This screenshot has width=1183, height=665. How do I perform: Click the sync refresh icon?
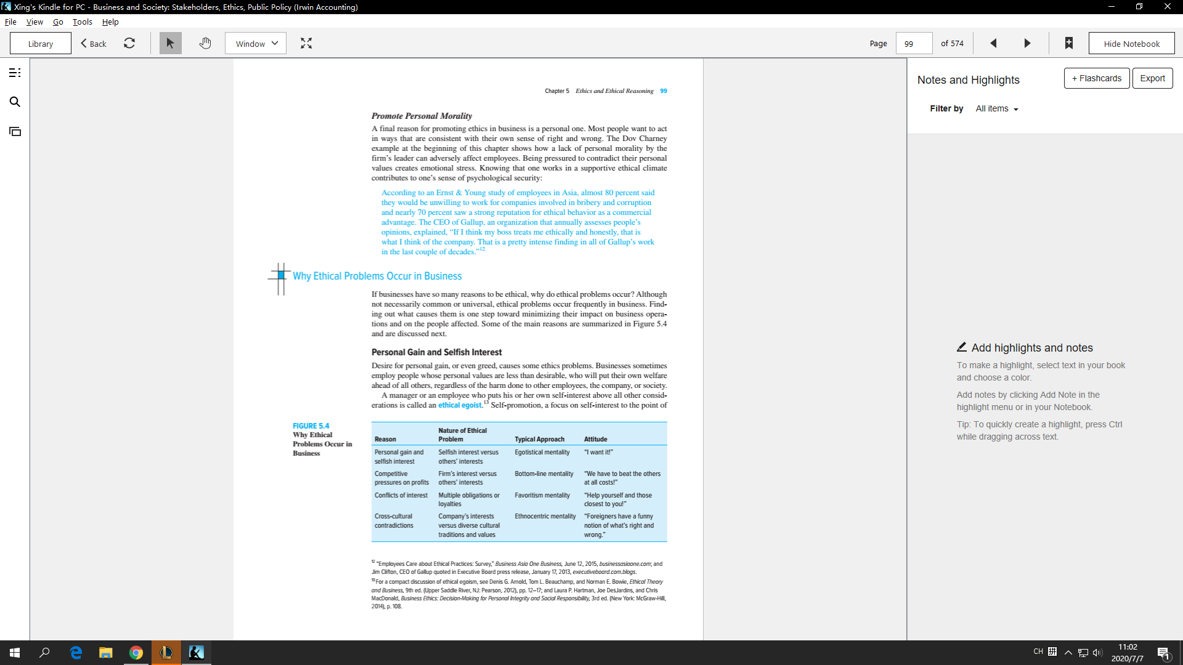click(x=129, y=43)
